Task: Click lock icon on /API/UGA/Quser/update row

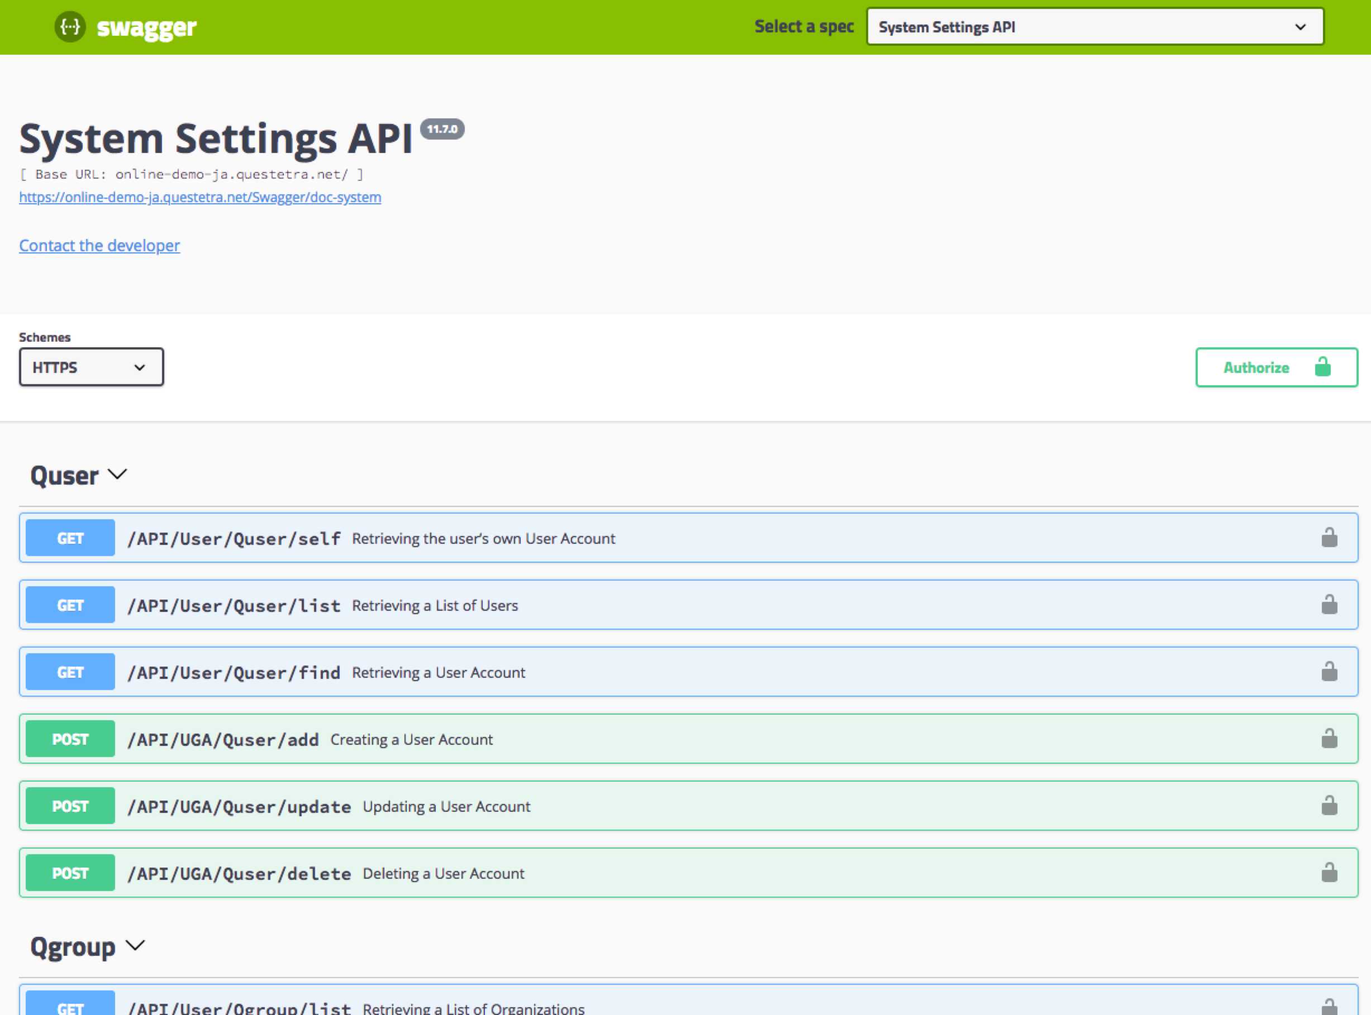Action: [1329, 806]
